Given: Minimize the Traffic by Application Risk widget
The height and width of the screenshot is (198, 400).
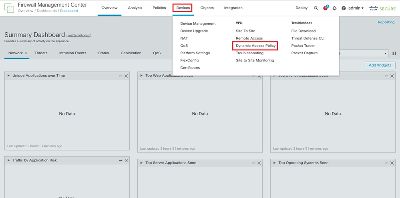Looking at the screenshot, I should (x=121, y=160).
